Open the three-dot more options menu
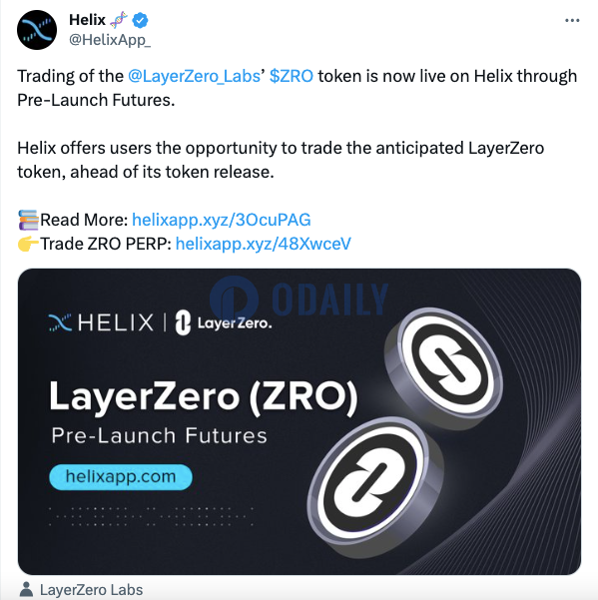Viewport: 598px width, 600px height. 572,20
